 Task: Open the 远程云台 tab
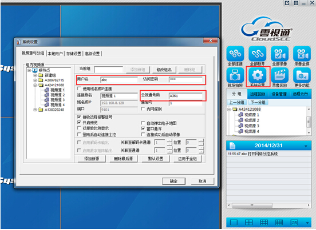[301, 94]
